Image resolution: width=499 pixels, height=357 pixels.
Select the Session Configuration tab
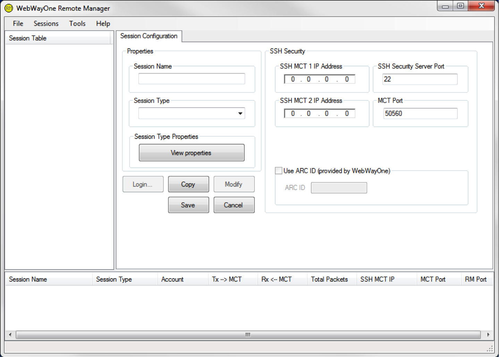[x=149, y=36]
